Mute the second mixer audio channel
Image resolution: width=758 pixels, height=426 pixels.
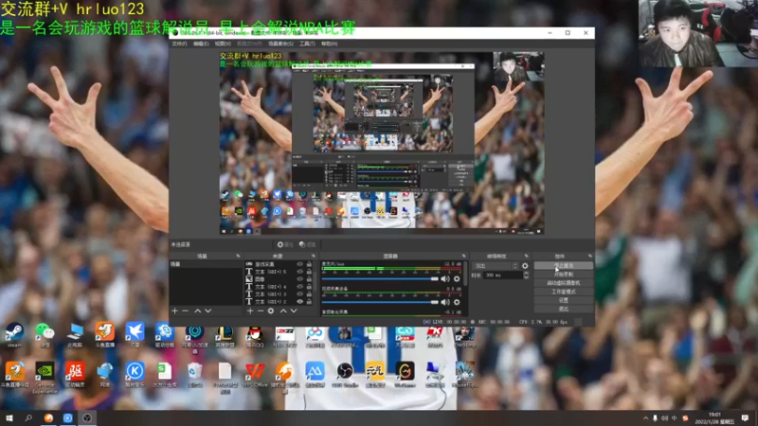coord(445,302)
